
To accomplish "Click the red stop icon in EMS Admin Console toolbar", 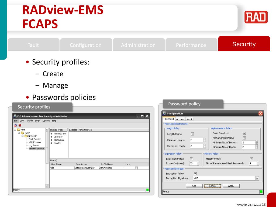I will point(20,125).
